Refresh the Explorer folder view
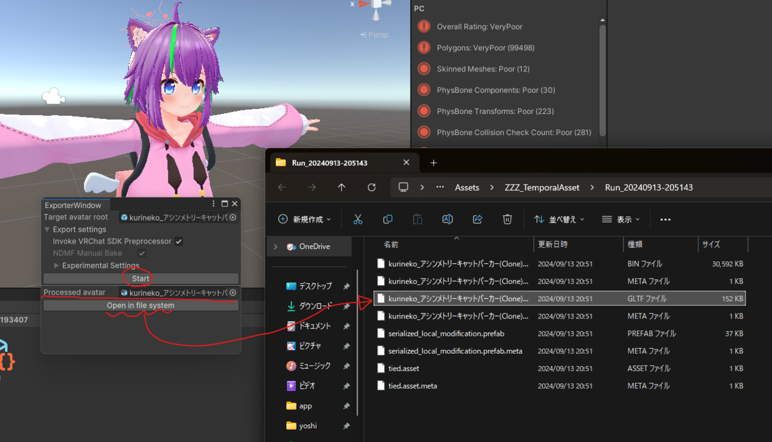This screenshot has width=772, height=442. pos(371,187)
